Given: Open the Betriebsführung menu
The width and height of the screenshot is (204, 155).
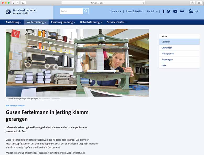Looking at the screenshot, I should 91,22.
